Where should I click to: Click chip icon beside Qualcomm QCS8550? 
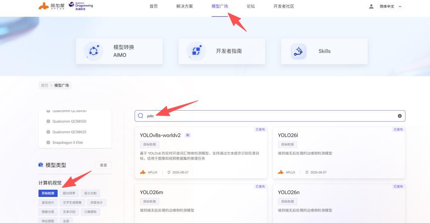(x=48, y=121)
